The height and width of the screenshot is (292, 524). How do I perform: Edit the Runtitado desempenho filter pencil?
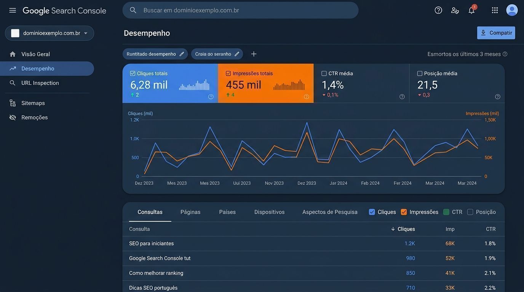click(182, 54)
